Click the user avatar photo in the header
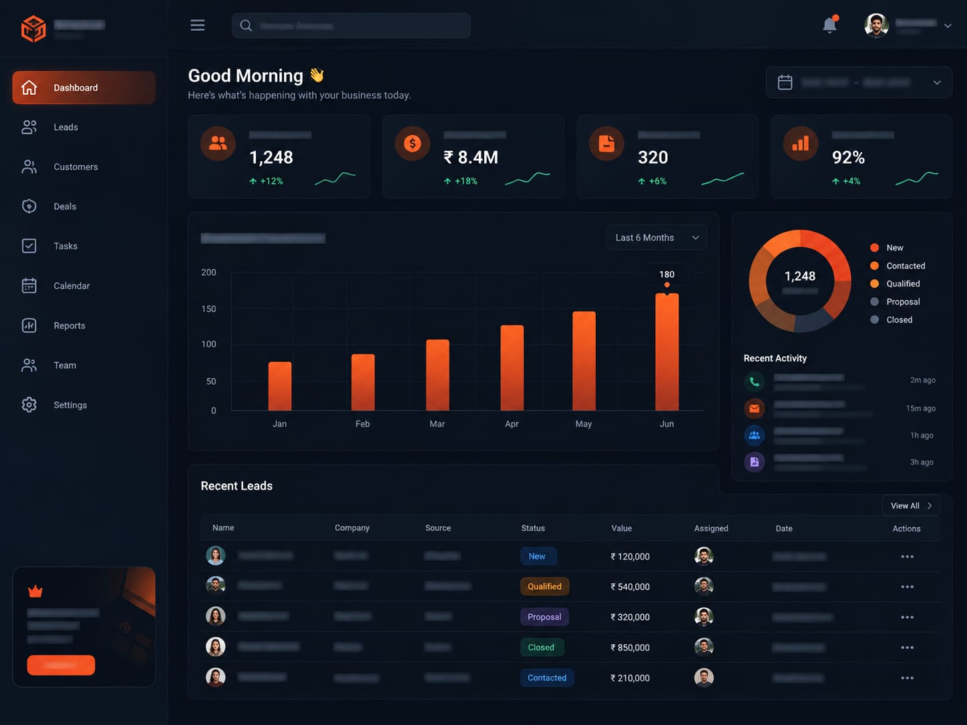This screenshot has height=725, width=967. pyautogui.click(x=876, y=25)
